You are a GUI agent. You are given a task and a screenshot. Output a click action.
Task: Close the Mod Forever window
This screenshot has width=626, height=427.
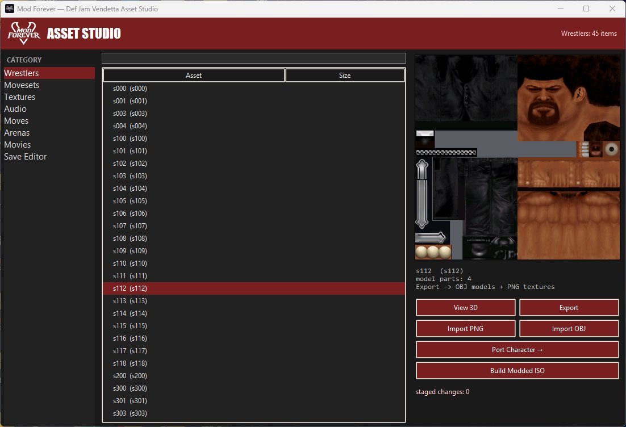coord(612,9)
